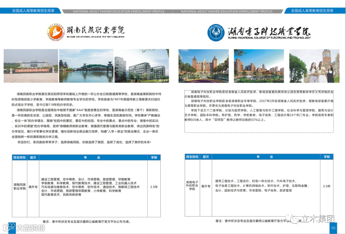Click the line starting 学院下设五个二级学院
Viewport: 346px width, 234px height.
coord(262,110)
